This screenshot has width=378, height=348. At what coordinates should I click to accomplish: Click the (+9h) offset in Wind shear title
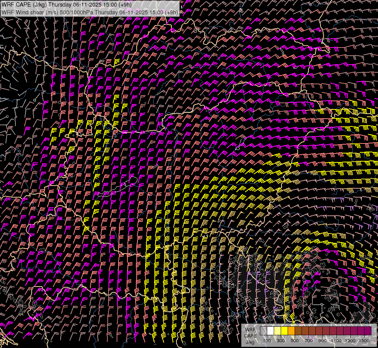click(x=171, y=12)
